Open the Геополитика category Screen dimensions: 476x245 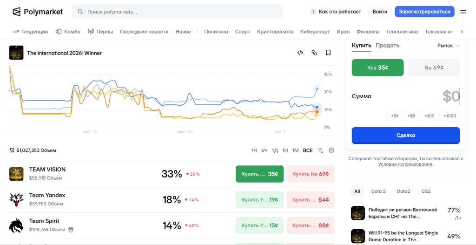pos(402,32)
